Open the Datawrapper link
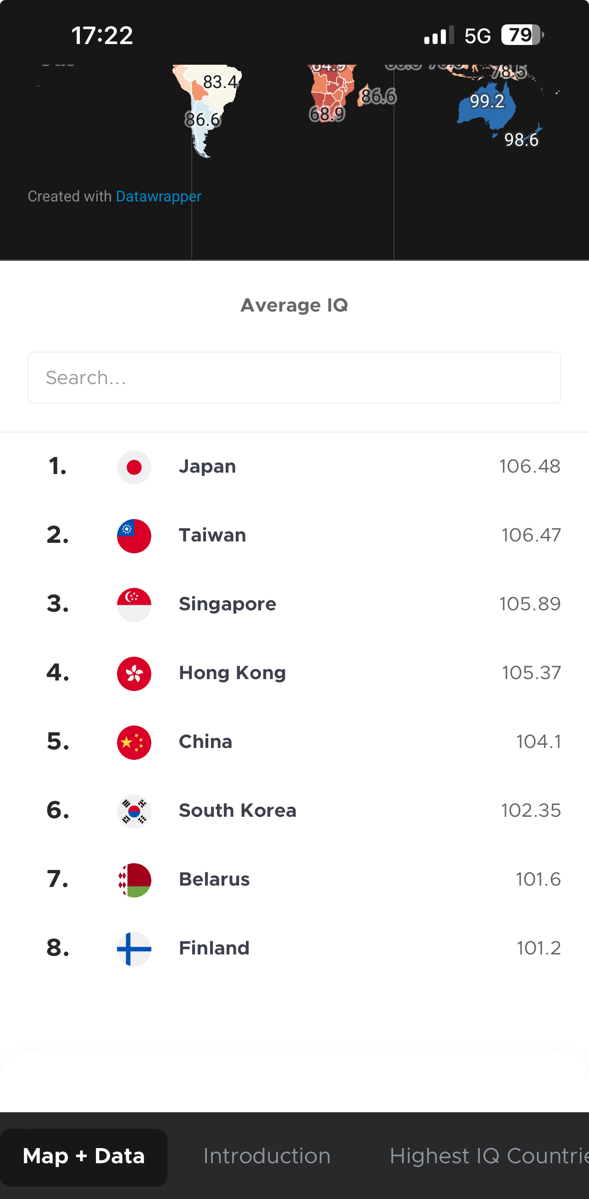This screenshot has height=1199, width=589. 159,196
